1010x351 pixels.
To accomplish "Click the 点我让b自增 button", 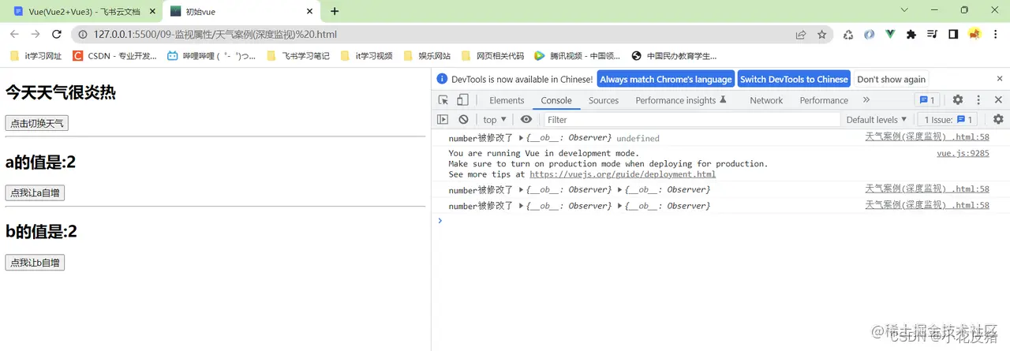I will (x=35, y=263).
